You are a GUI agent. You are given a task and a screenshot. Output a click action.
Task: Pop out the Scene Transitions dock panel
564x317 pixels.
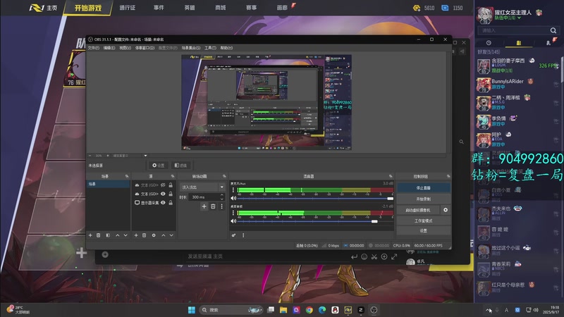click(x=224, y=176)
